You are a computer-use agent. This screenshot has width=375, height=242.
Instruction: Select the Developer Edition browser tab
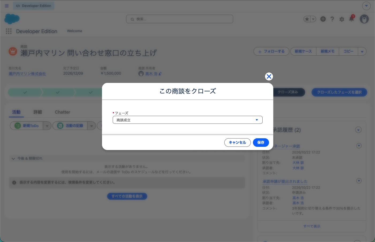33,6
